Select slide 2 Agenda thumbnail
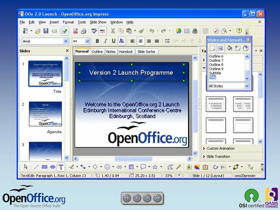The width and height of the screenshot is (280, 210). (45, 114)
